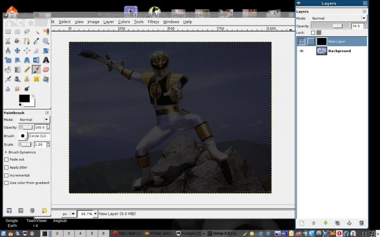Select the Bucket Fill tool

click(x=8, y=69)
